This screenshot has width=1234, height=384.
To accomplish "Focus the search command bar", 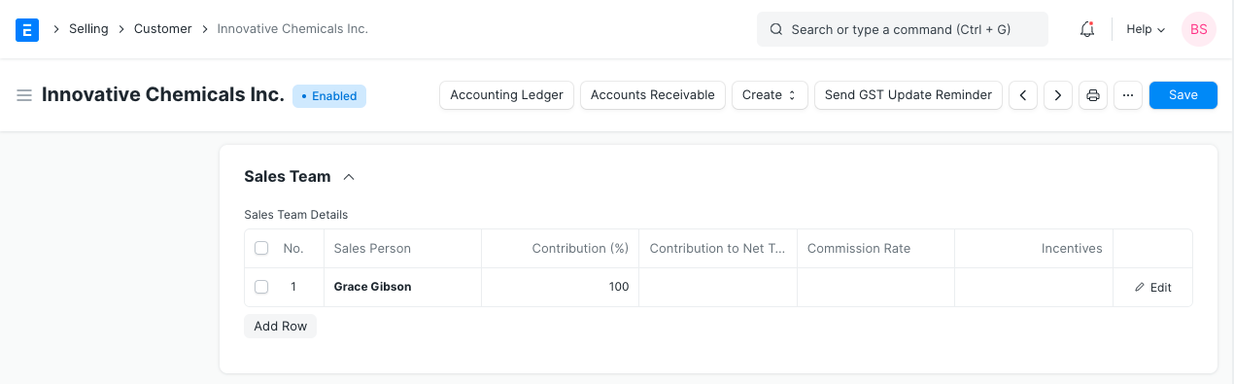I will [x=903, y=29].
